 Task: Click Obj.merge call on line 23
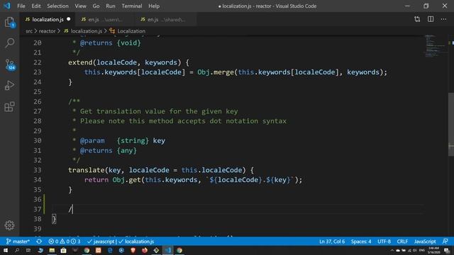point(216,72)
